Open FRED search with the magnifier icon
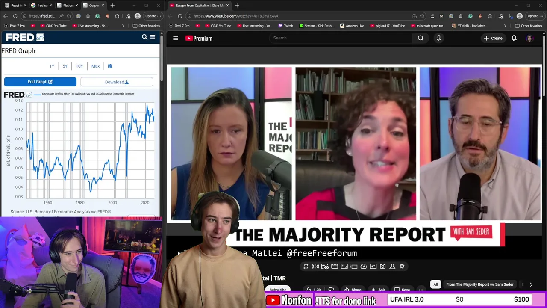 (x=144, y=37)
